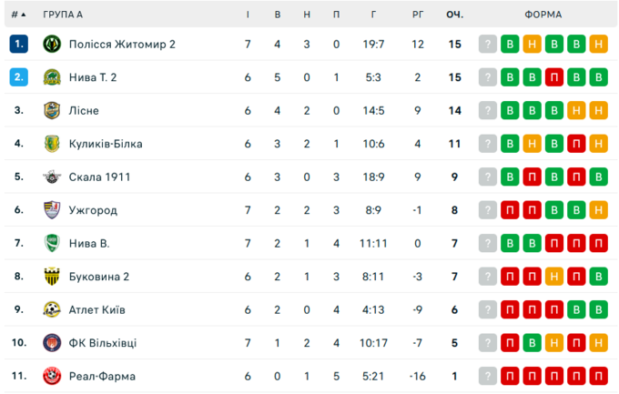The height and width of the screenshot is (394, 619).
Task: Click the ГРУПА А column header
Action: pos(63,15)
